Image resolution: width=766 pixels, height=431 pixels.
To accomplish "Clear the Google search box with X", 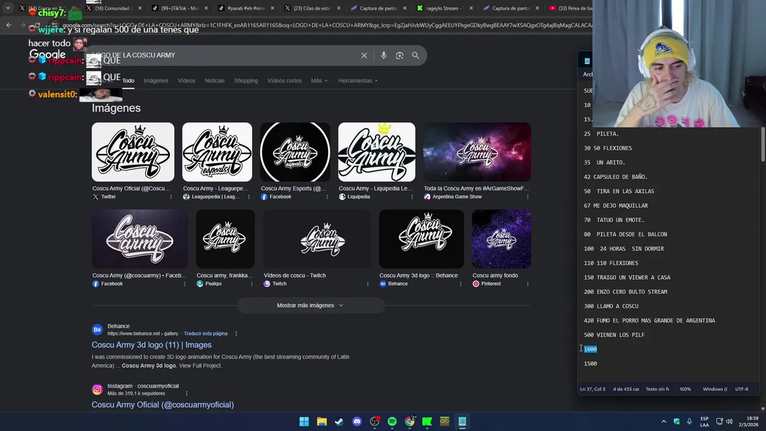I will [364, 55].
